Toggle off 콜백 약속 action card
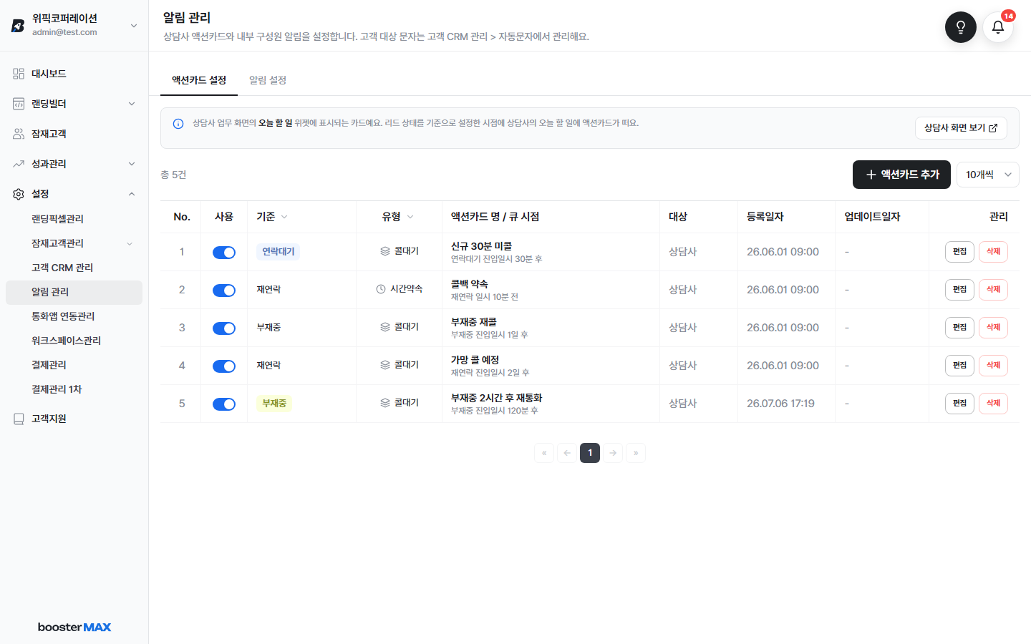 coord(224,290)
